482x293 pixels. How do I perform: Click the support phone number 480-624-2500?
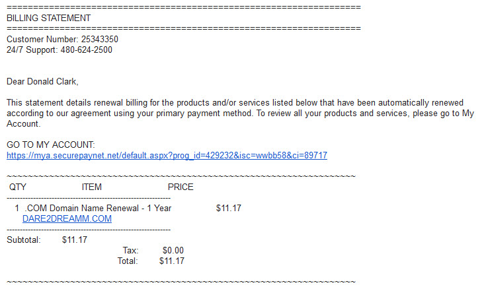pos(87,49)
